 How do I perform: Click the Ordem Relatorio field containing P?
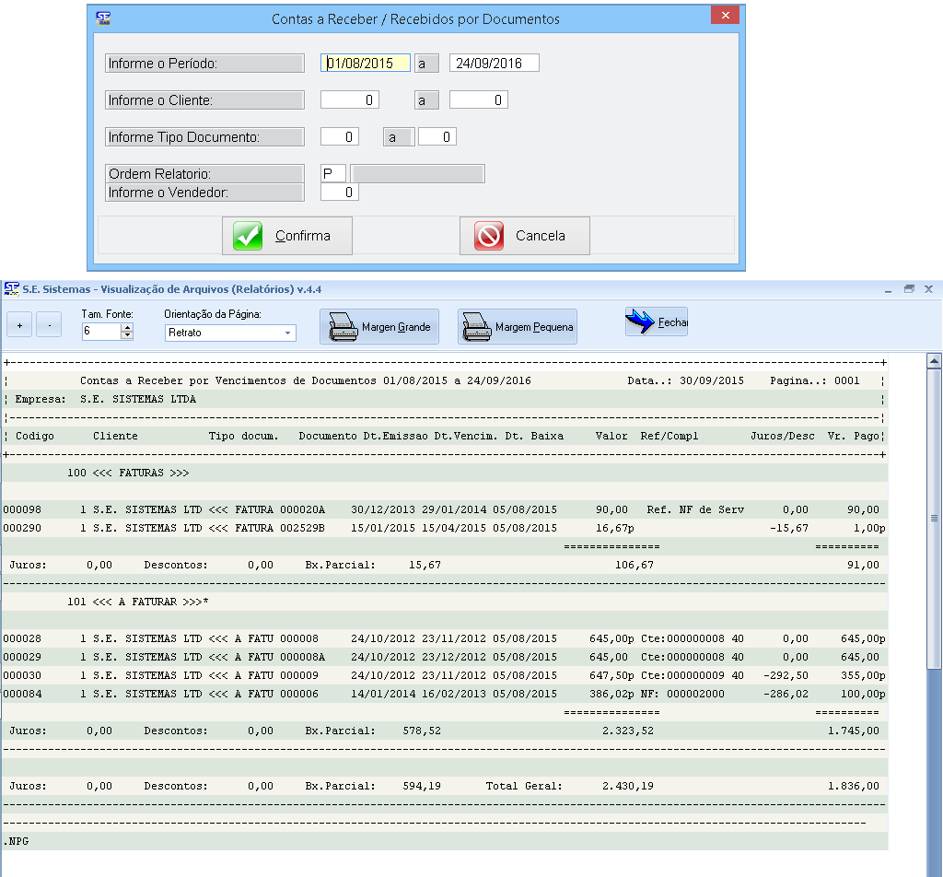point(332,173)
